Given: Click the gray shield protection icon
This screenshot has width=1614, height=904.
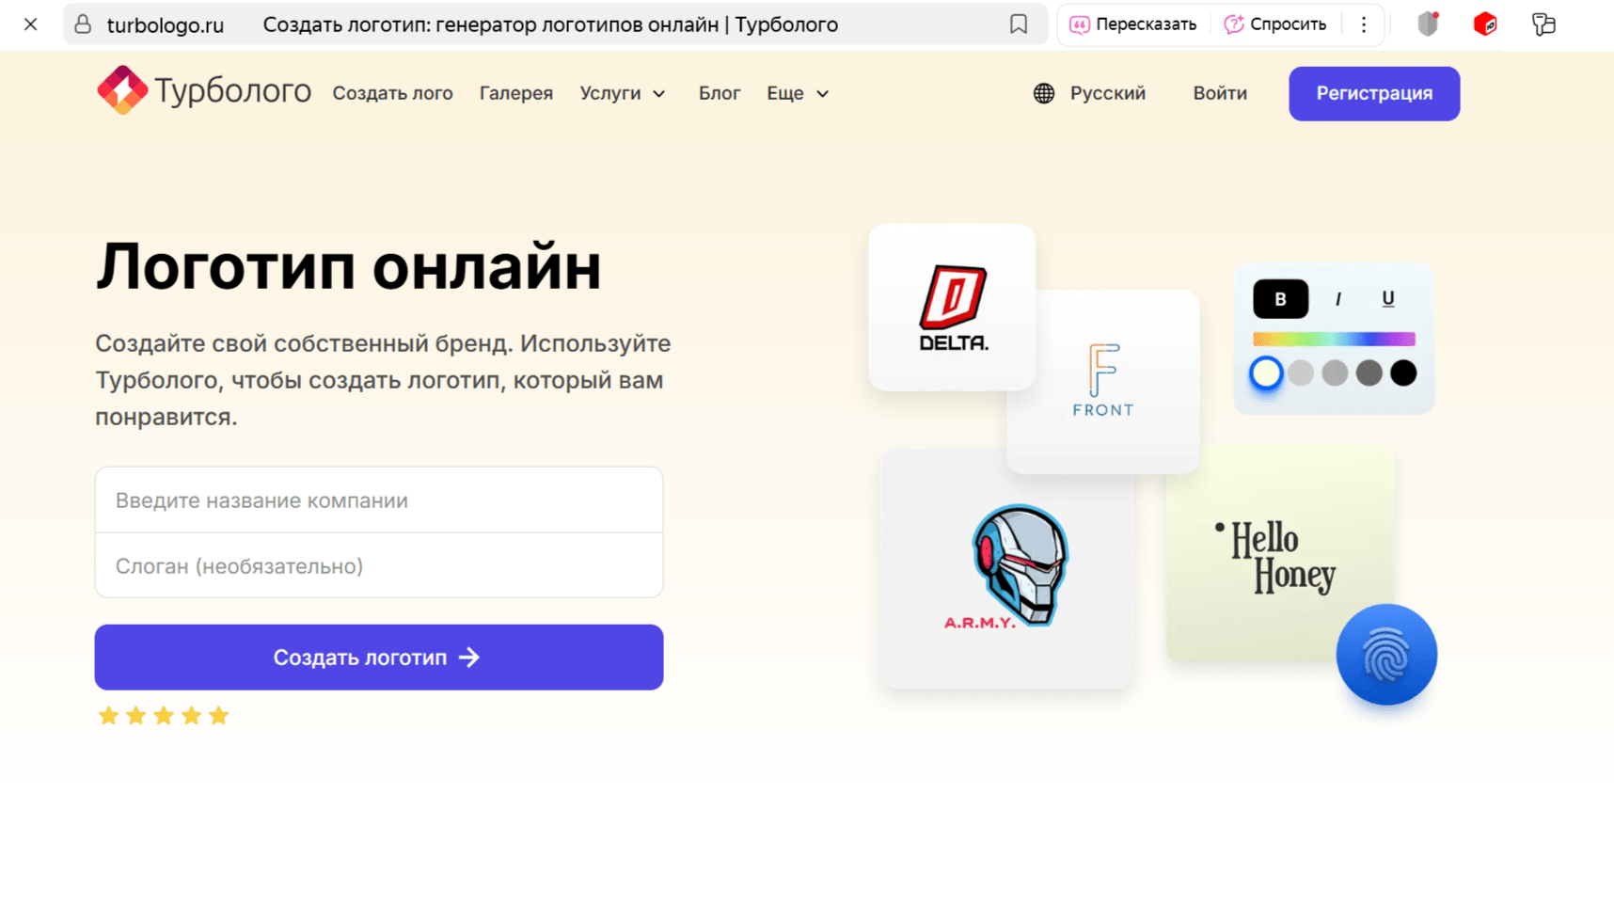Looking at the screenshot, I should point(1428,24).
